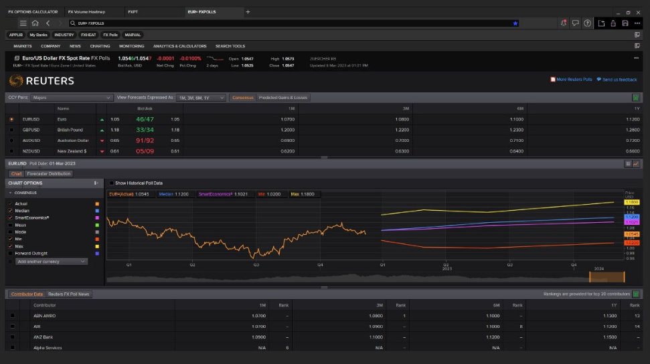Toggle the Mean consensus checkbox

pyautogui.click(x=10, y=225)
